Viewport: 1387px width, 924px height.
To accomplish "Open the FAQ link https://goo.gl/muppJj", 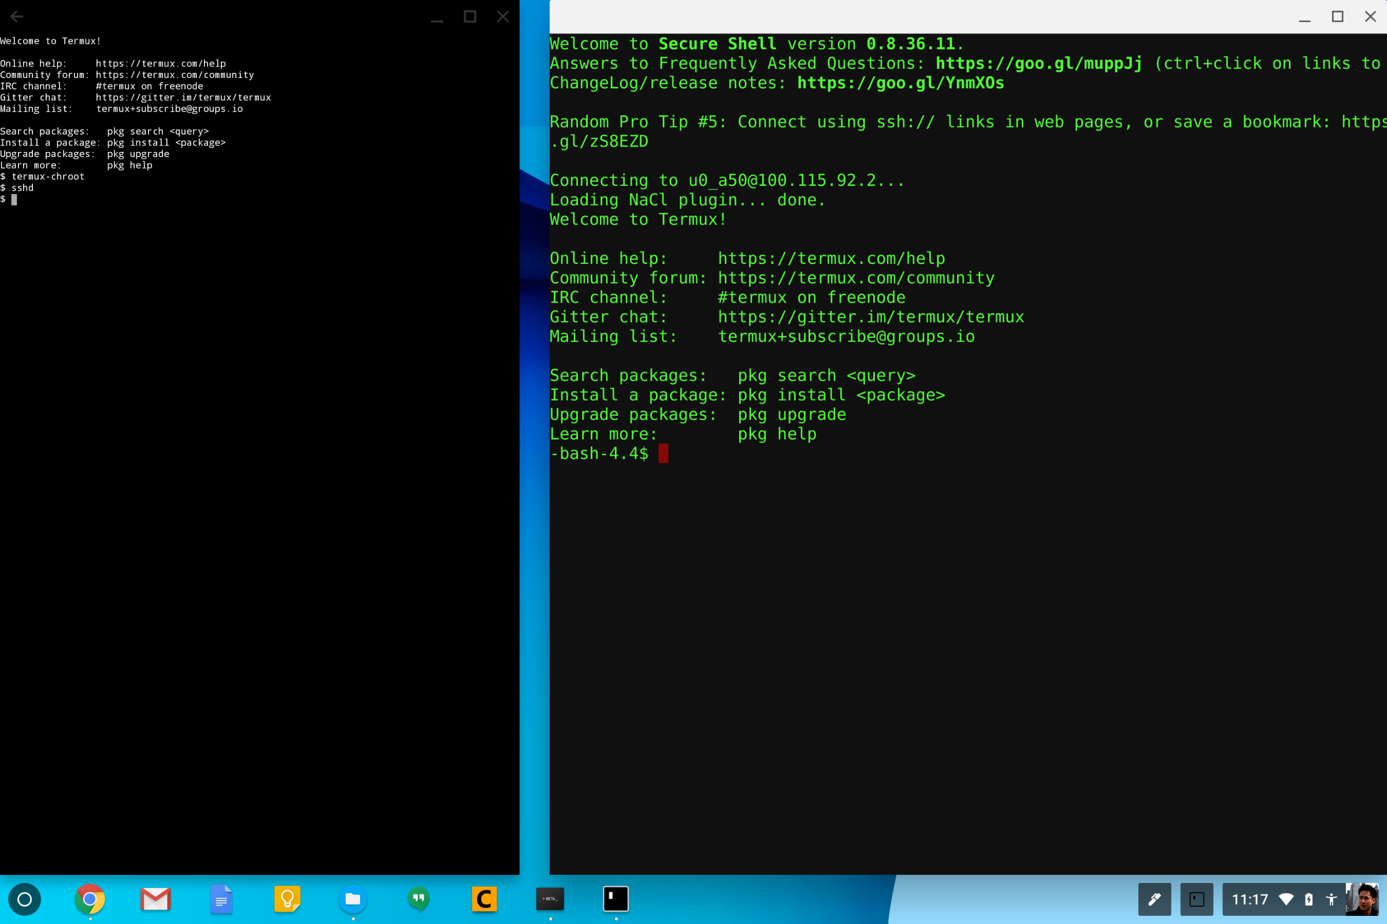I will [1039, 63].
